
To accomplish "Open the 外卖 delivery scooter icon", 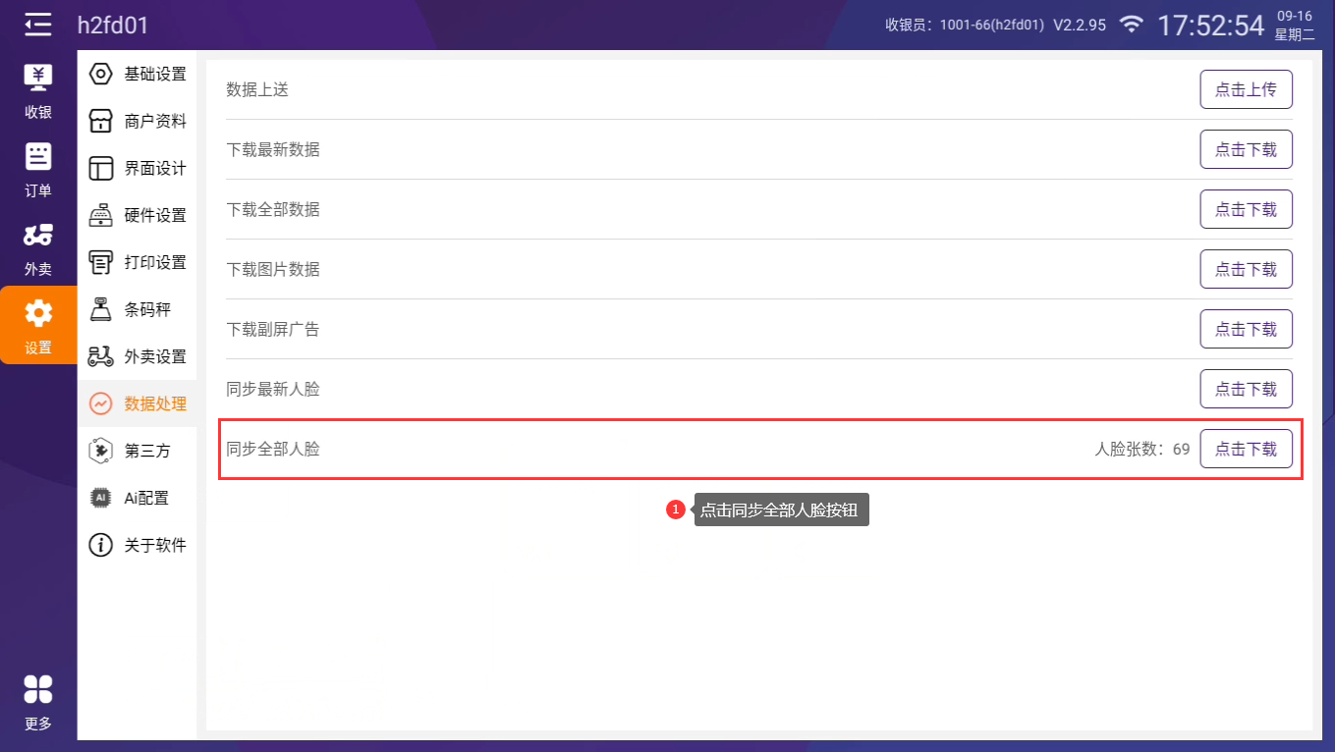I will (38, 236).
